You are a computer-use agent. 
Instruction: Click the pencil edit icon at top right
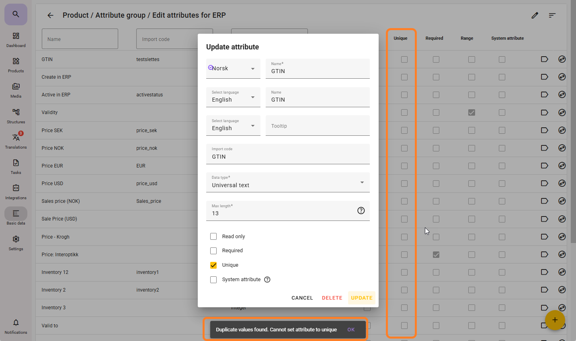535,15
